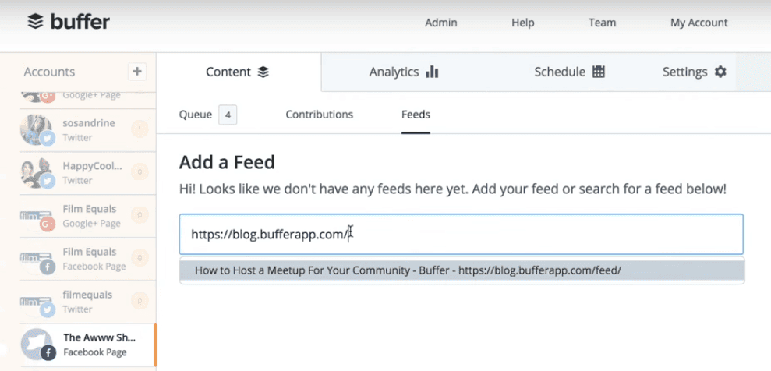Click the Accounts sidebar heading
This screenshot has height=371, width=771.
(x=49, y=72)
